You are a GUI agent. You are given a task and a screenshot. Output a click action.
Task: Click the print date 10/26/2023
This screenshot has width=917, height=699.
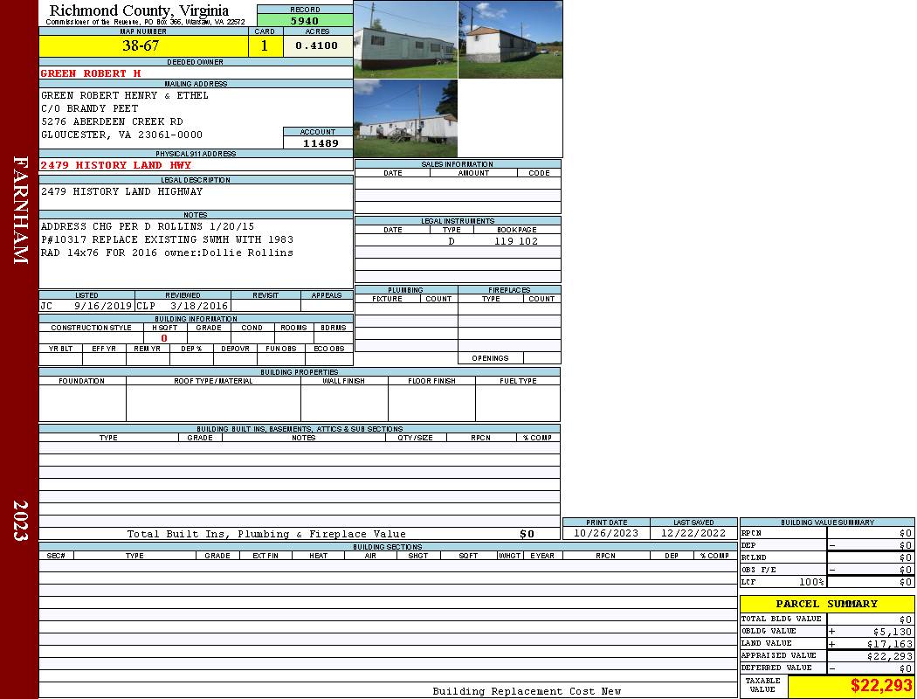tap(606, 533)
